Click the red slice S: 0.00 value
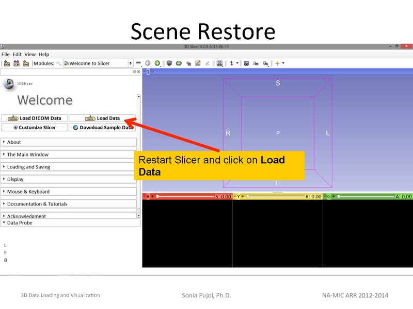The image size is (413, 309). [x=223, y=196]
